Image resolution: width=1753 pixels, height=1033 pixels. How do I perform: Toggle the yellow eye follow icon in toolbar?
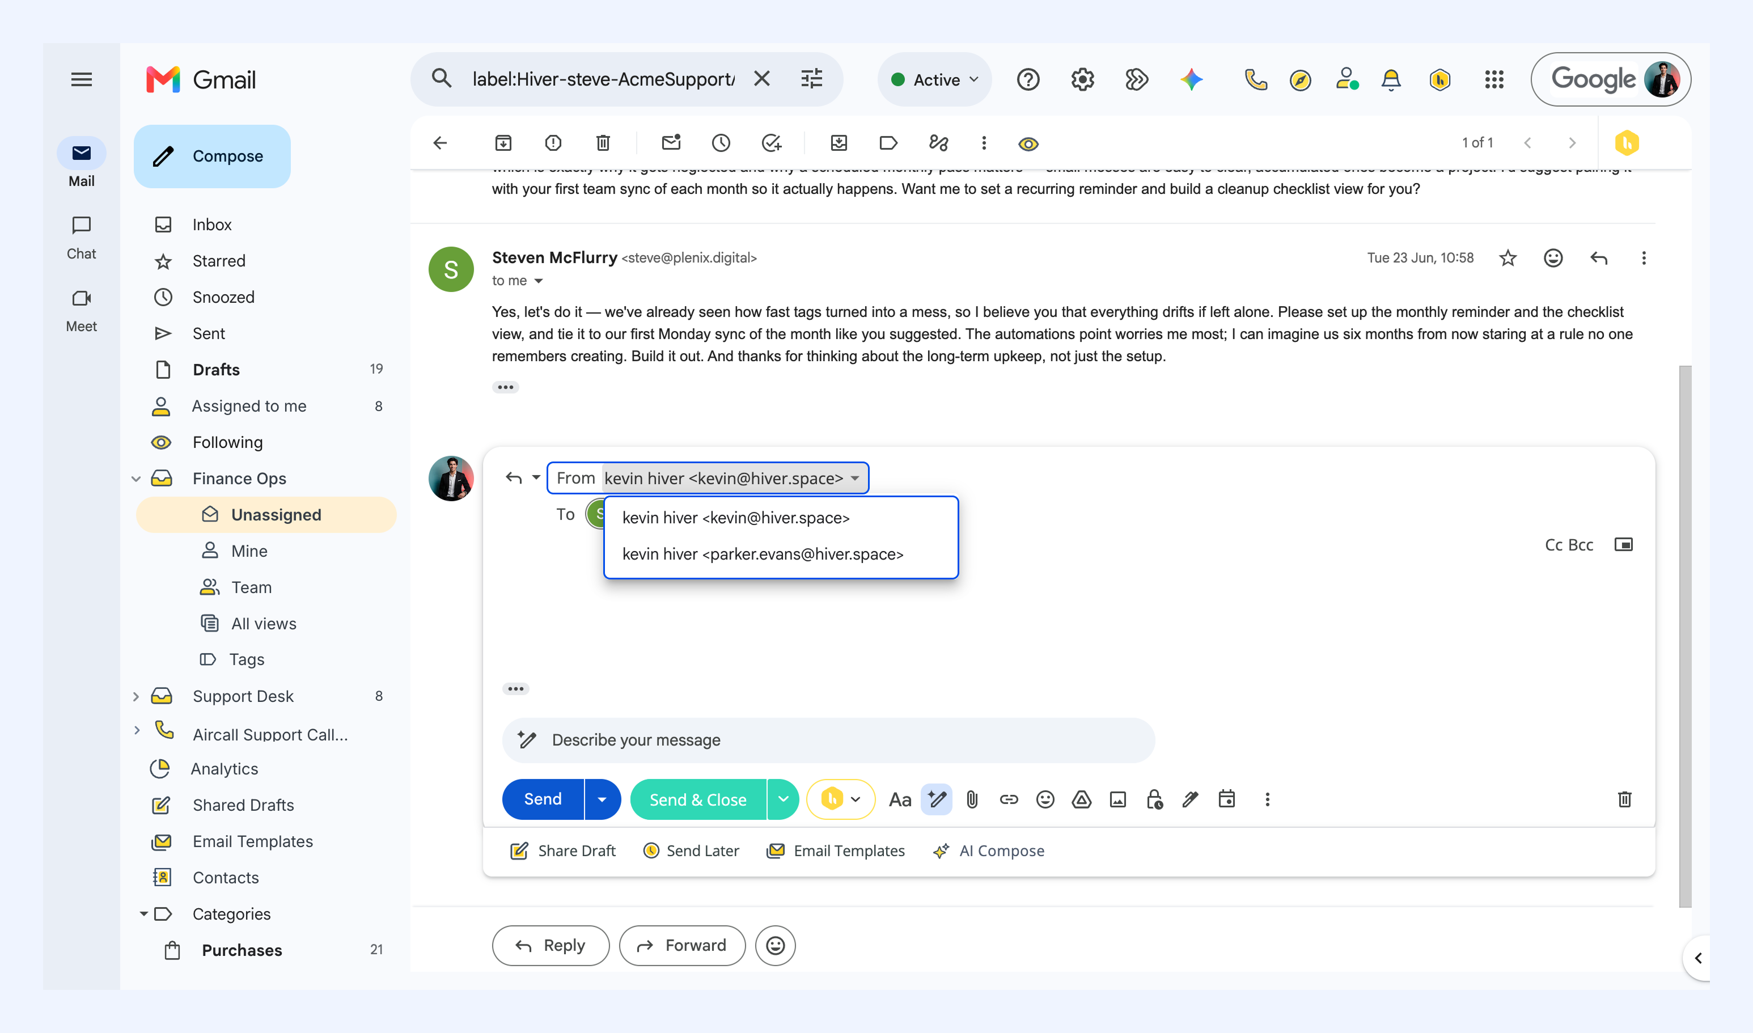(x=1028, y=143)
